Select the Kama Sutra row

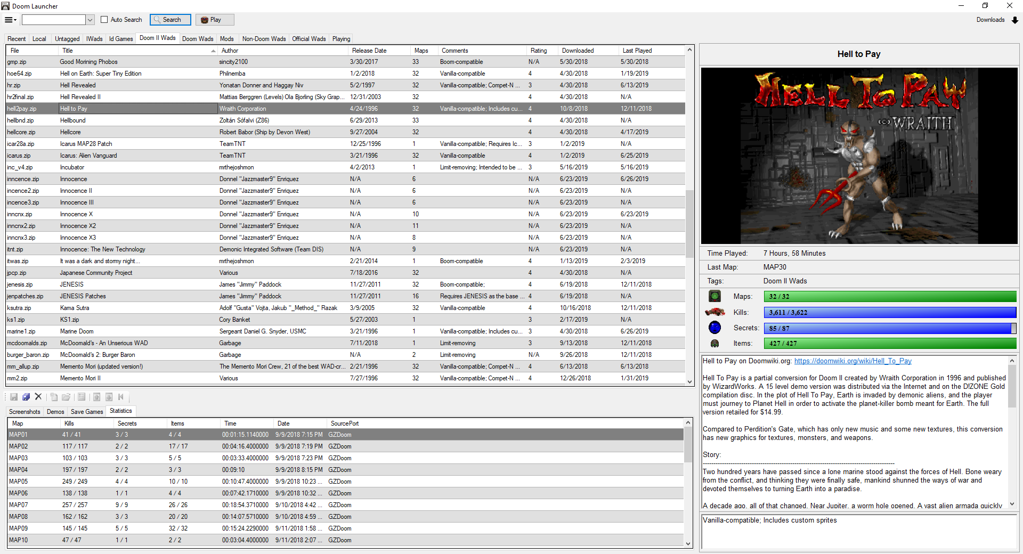[x=345, y=308]
